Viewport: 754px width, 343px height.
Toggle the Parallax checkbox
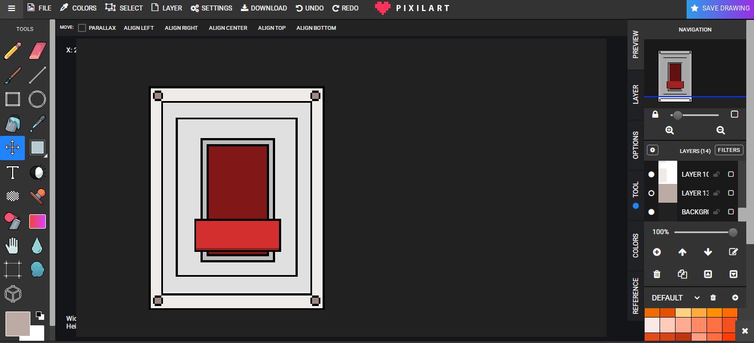pyautogui.click(x=82, y=28)
